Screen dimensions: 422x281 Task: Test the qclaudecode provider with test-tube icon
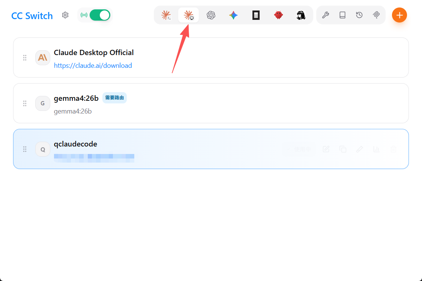tap(360, 149)
